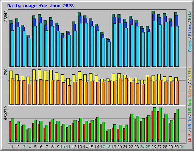Click the 'Sites' legend label
Image resolution: width=194 pixels, height=151 pixels.
click(x=190, y=91)
